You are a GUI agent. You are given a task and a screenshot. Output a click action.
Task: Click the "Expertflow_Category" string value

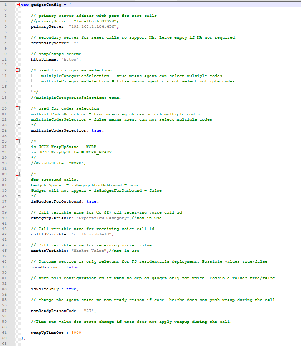pyautogui.click(x=98, y=218)
